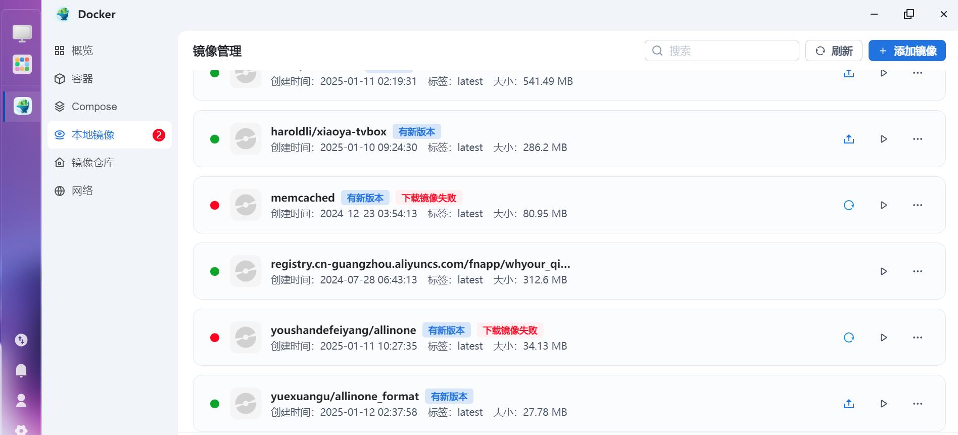Select the yuexuangu/allinone_format image name

coord(345,397)
